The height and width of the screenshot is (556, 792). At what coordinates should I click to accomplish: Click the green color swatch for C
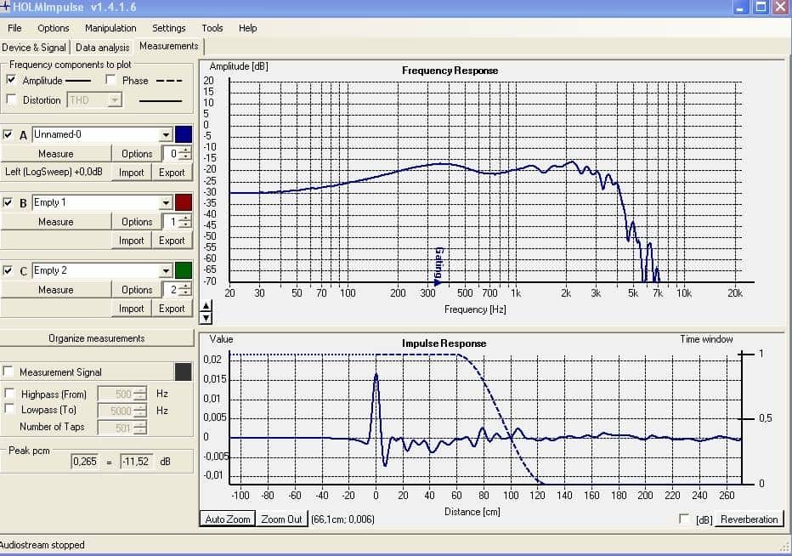pos(184,270)
